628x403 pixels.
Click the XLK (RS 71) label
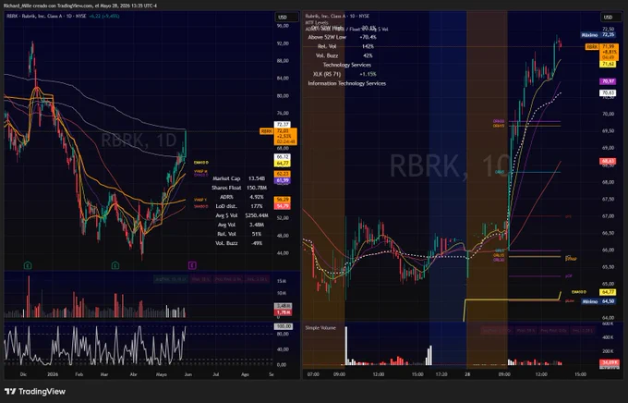click(x=327, y=74)
